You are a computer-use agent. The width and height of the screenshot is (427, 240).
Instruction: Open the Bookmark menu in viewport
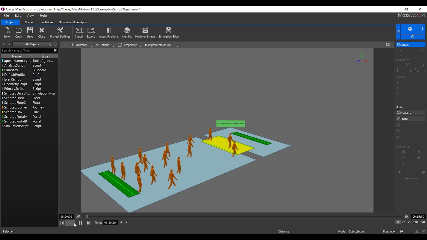79,45
